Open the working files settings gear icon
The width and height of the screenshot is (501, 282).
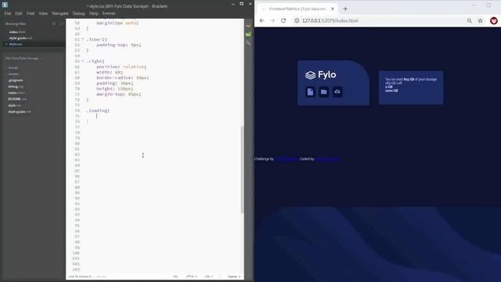point(54,23)
